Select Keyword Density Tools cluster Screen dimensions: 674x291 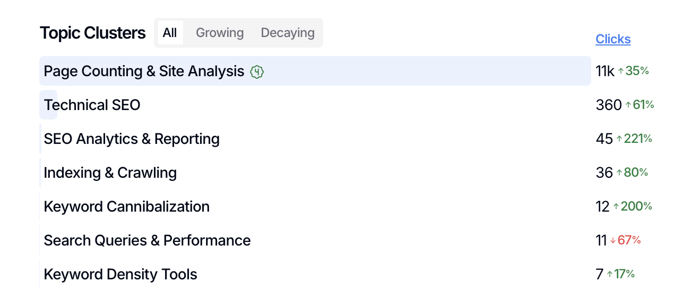pos(120,275)
